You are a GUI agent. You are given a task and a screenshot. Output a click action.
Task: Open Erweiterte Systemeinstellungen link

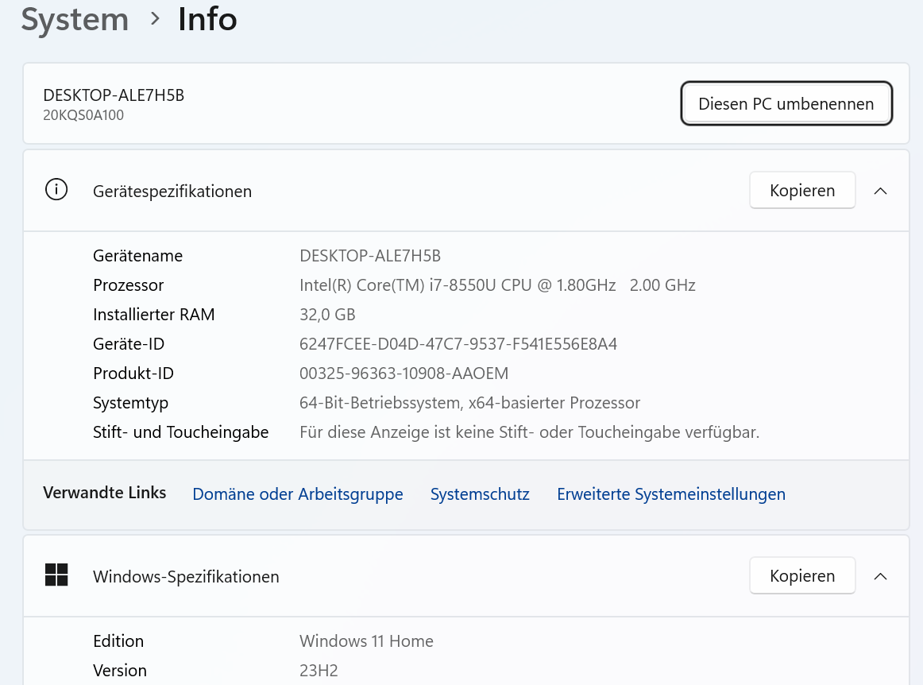point(671,493)
